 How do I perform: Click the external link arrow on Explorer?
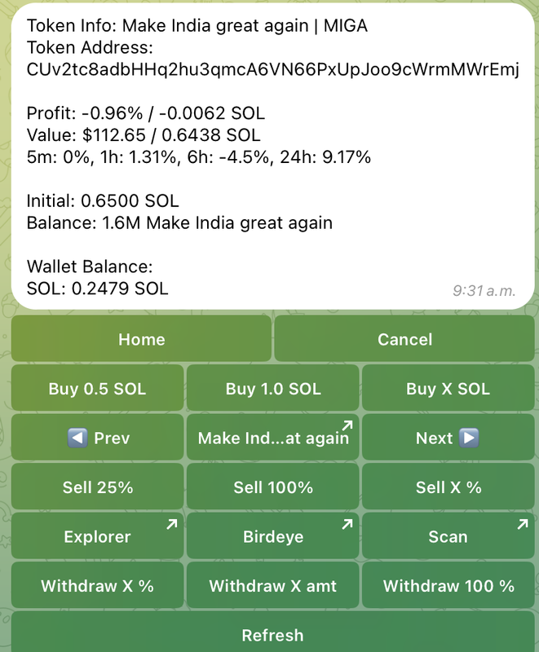point(172,524)
